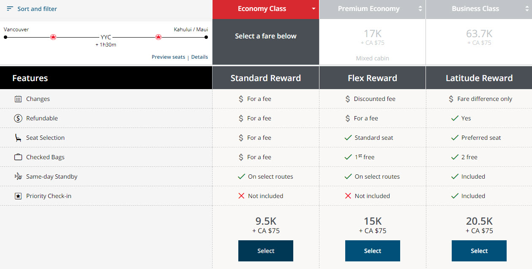Click the Seat Selection seat icon
This screenshot has height=269, width=532.
[18, 138]
